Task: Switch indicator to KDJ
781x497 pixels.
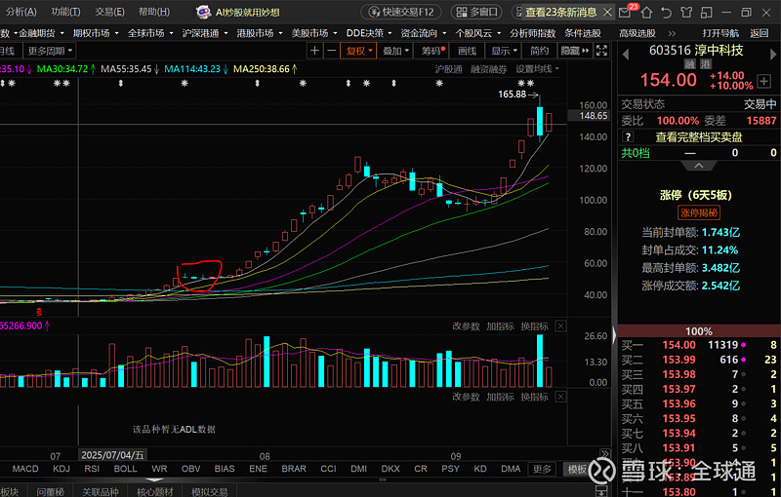Action: click(62, 469)
